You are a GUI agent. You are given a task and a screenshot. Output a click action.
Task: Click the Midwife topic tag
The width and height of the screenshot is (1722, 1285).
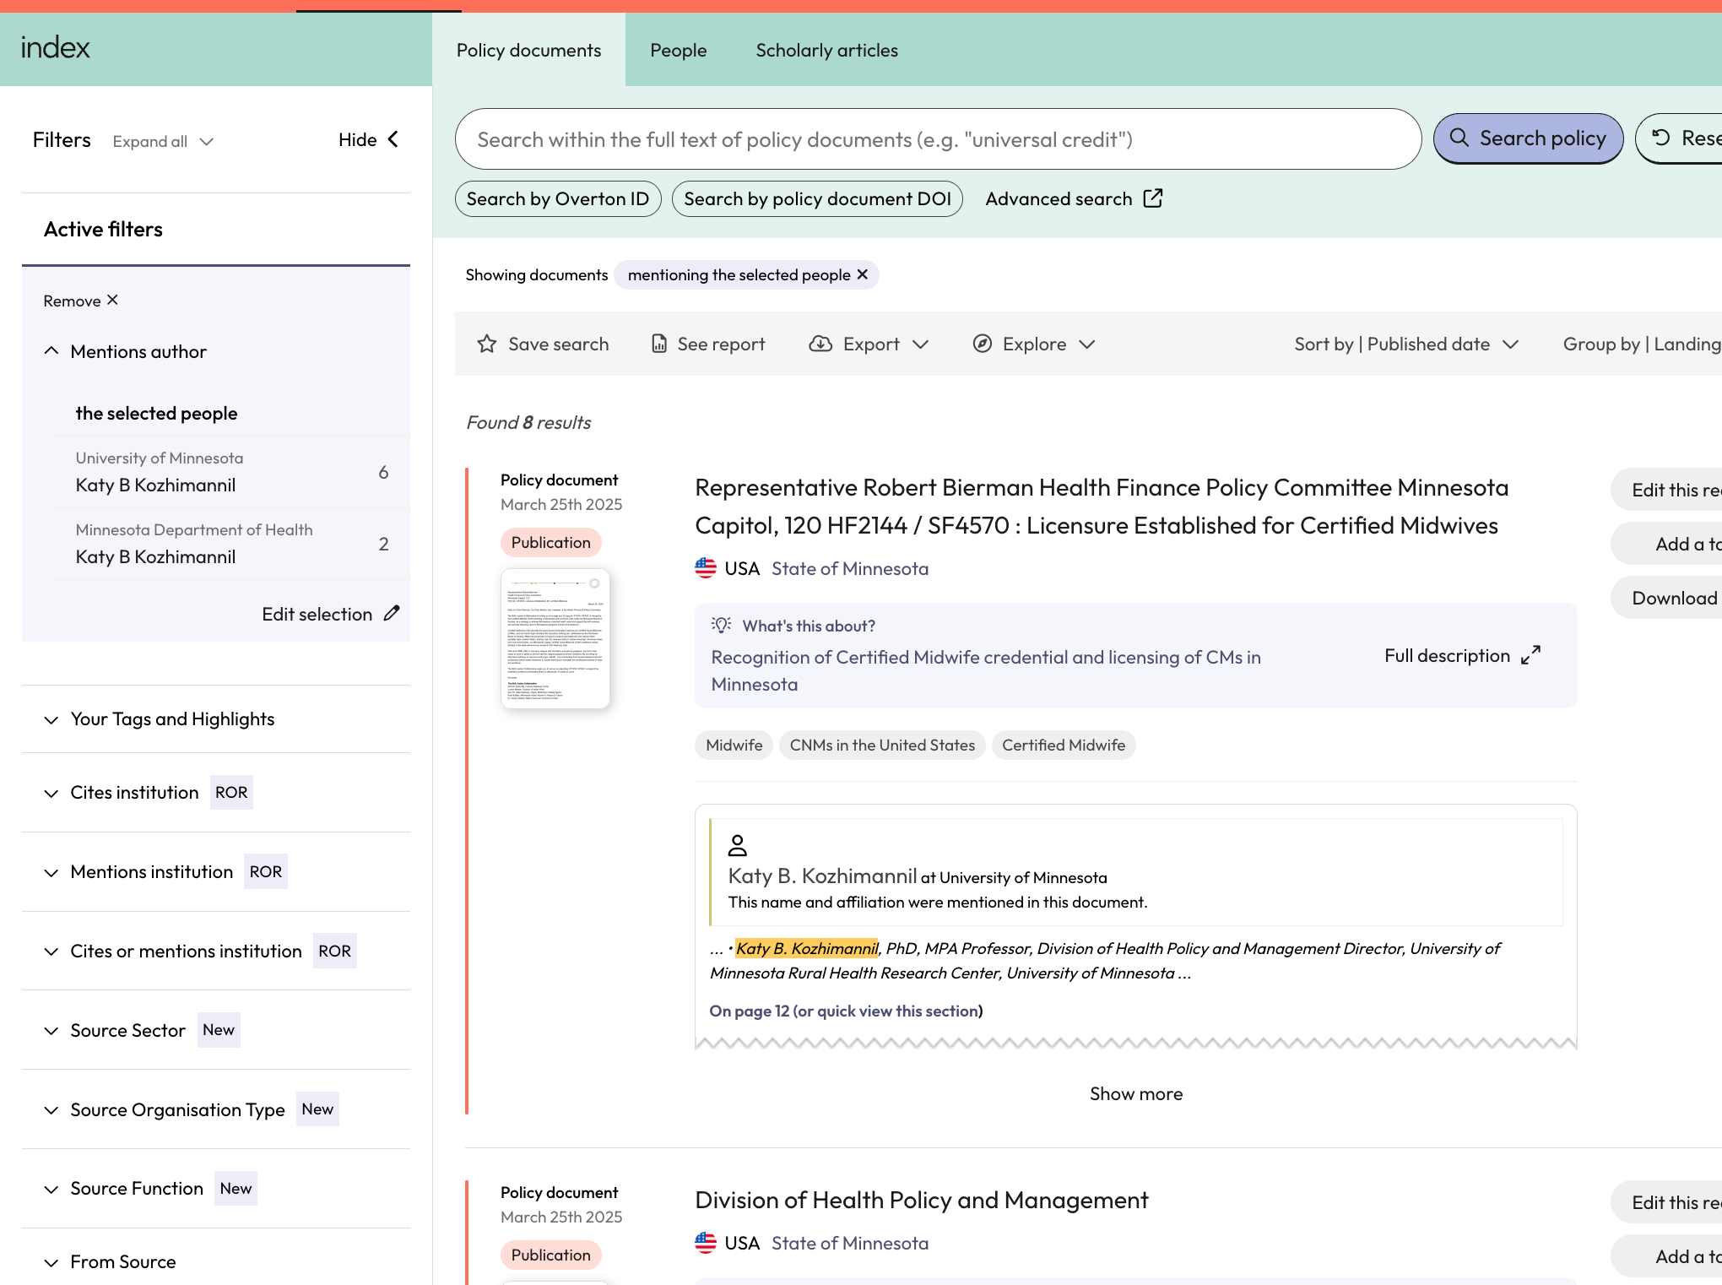pyautogui.click(x=734, y=745)
